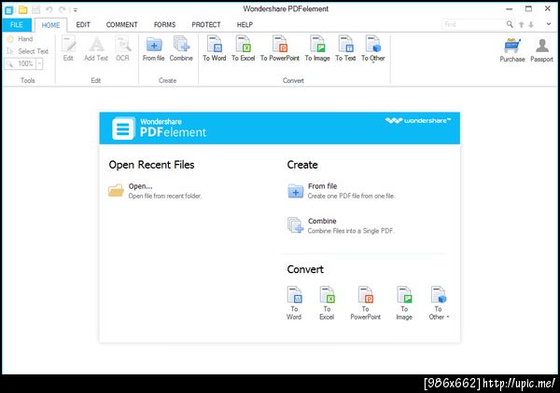The image size is (560, 393).
Task: Open the HELP ribbon tab
Action: (245, 24)
